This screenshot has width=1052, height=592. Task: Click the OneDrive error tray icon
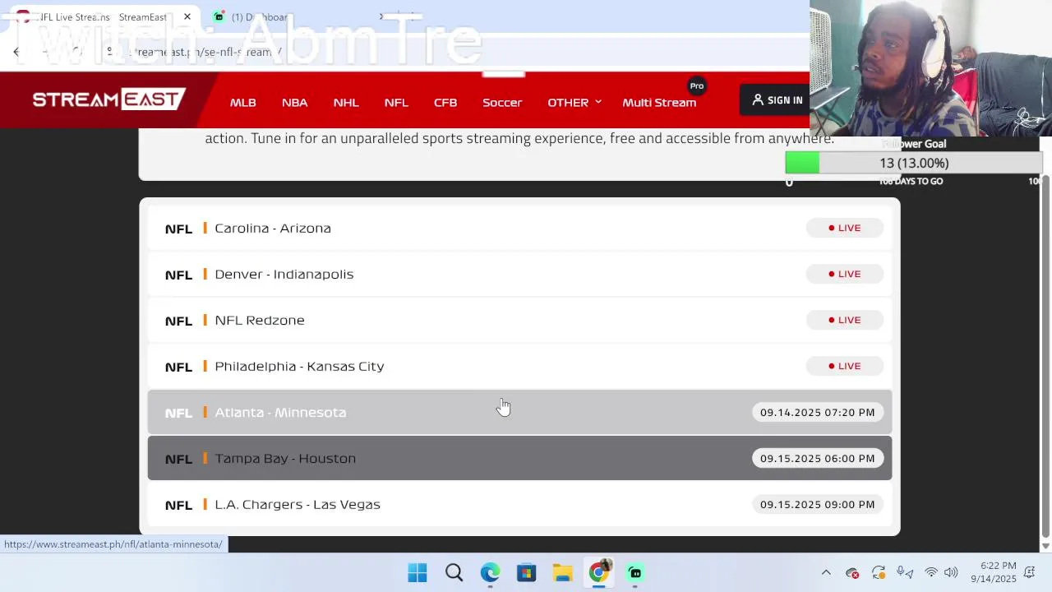852,573
